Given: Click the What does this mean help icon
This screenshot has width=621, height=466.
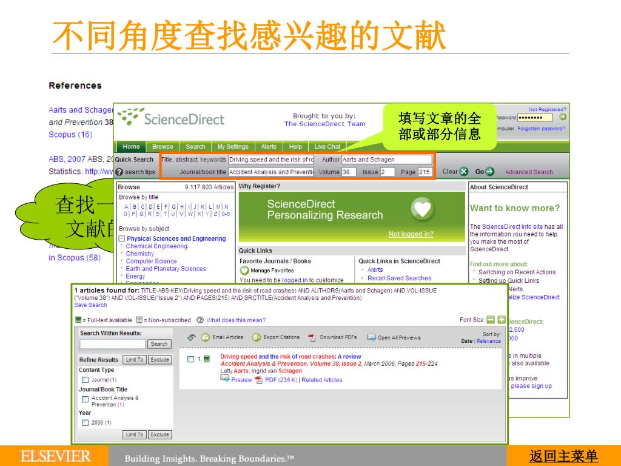Looking at the screenshot, I should (x=200, y=320).
